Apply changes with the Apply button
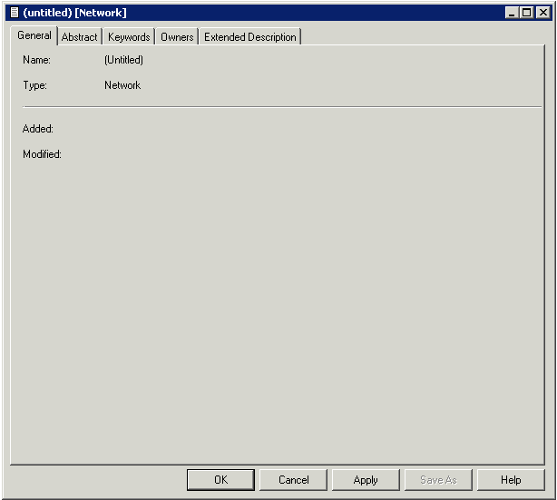The image size is (557, 500). coord(366,480)
